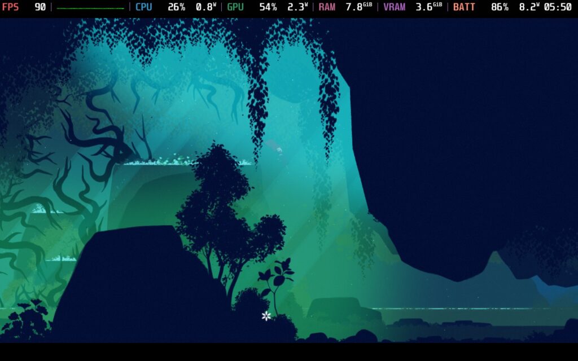Click the VRAM label in the overlay

pos(395,7)
